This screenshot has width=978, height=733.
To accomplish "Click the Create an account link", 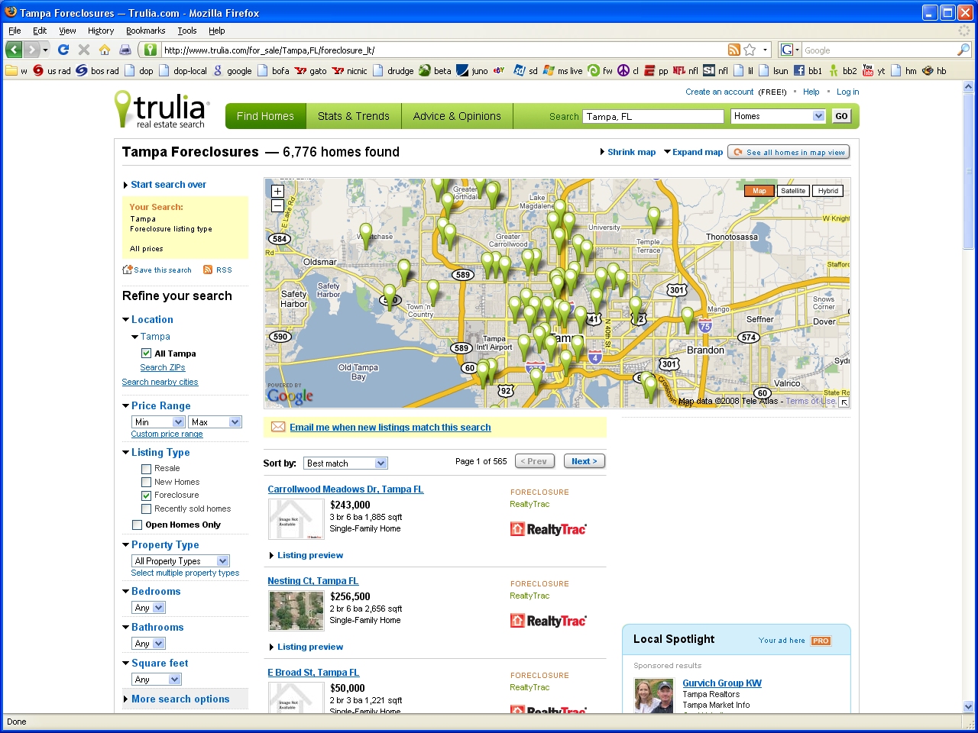I will point(720,92).
